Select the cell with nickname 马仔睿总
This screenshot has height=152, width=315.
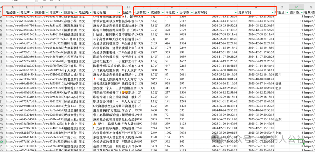(x=71, y=66)
